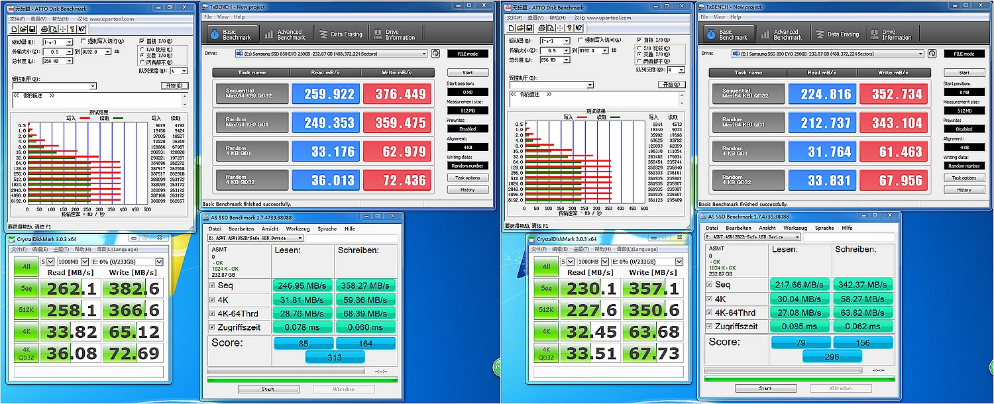
Task: Click the Advanced Benchmark chart icon in TxBENCH
Action: (268, 34)
